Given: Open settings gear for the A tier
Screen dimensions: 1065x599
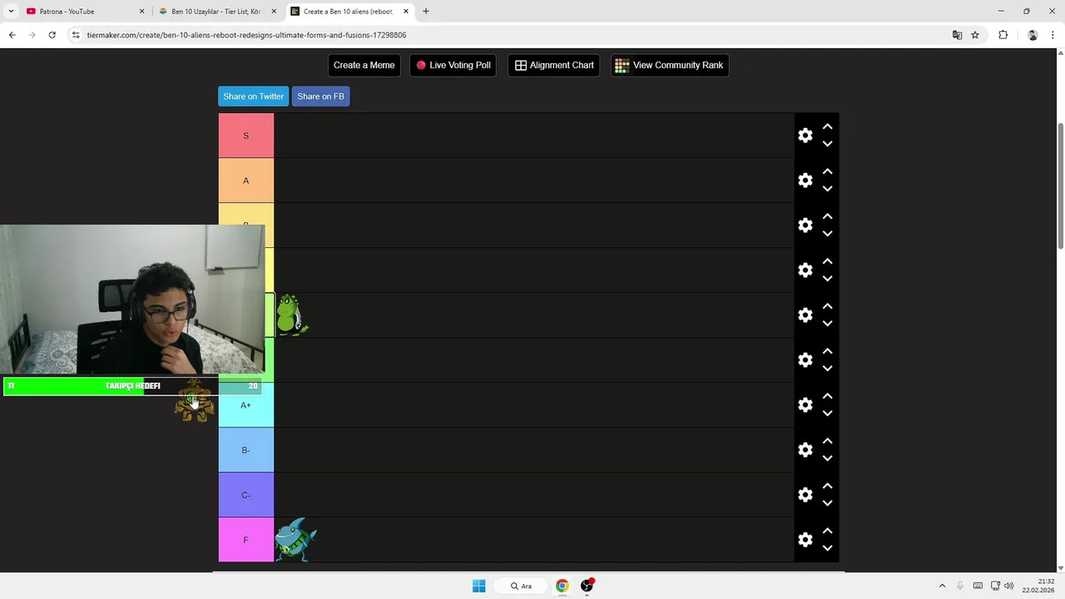Looking at the screenshot, I should click(x=805, y=181).
